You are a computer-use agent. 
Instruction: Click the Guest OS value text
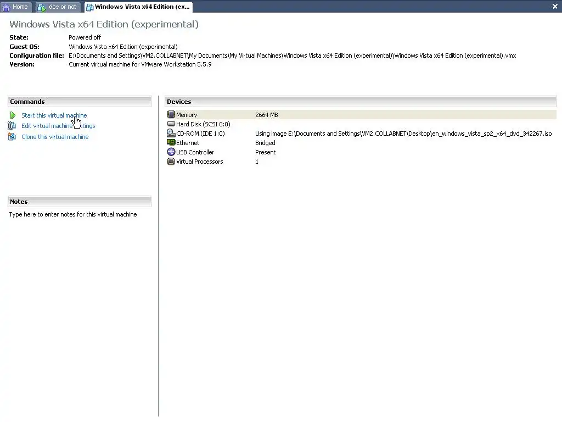pyautogui.click(x=123, y=47)
